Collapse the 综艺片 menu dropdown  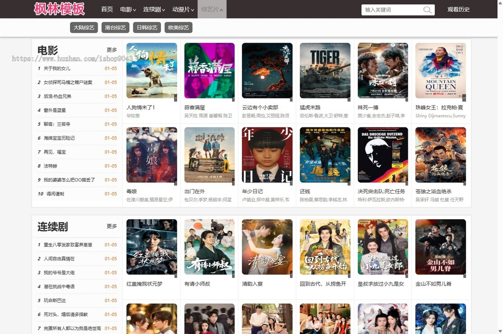coord(212,9)
